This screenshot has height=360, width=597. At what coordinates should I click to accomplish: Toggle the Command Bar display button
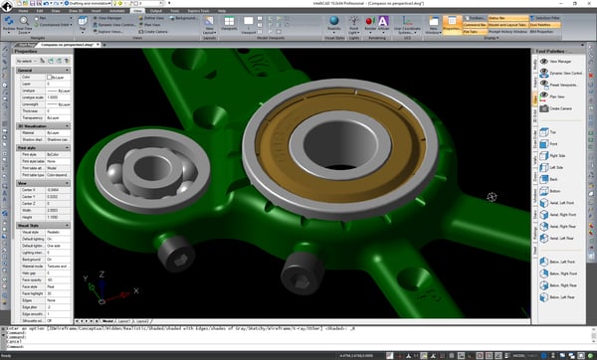[475, 25]
